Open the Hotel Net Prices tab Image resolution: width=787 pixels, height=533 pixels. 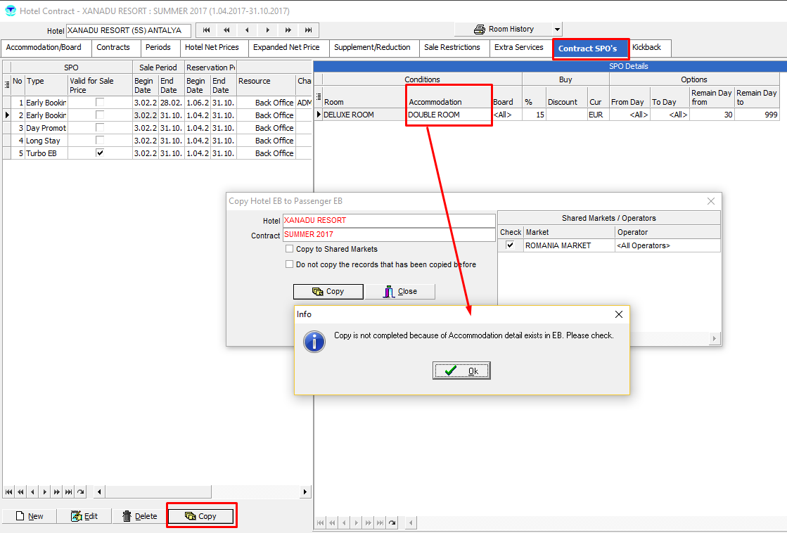pyautogui.click(x=212, y=48)
